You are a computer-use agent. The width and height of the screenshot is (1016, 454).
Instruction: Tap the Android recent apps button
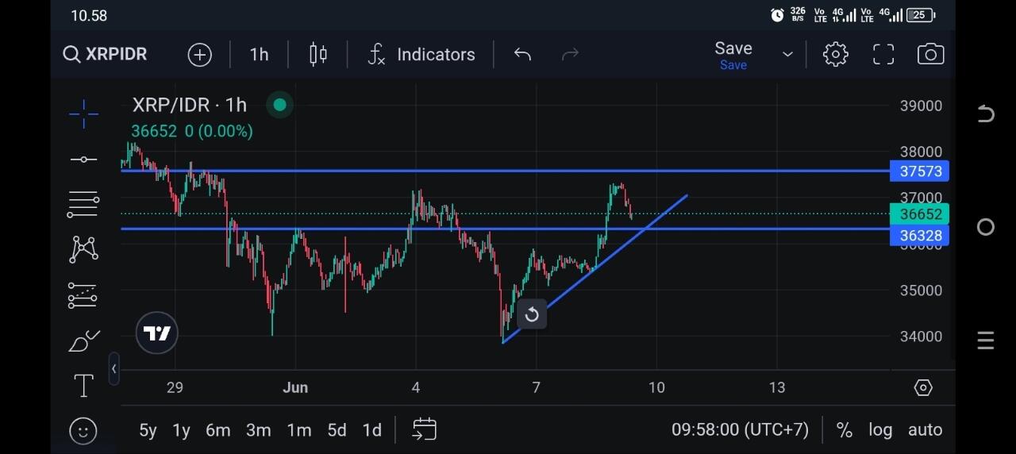986,340
